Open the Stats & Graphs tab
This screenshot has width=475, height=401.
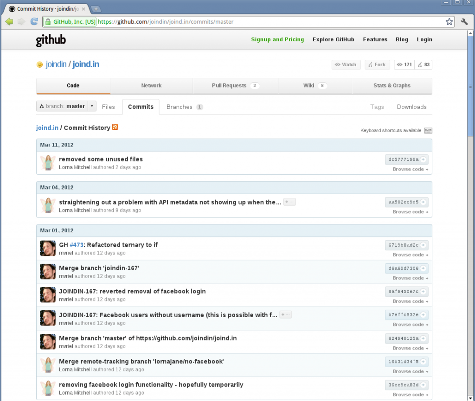392,86
